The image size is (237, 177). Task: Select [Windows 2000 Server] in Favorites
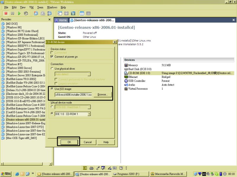pyautogui.click(x=19, y=68)
